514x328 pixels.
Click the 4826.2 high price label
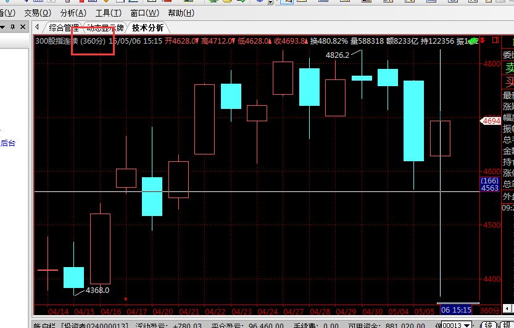tap(338, 55)
